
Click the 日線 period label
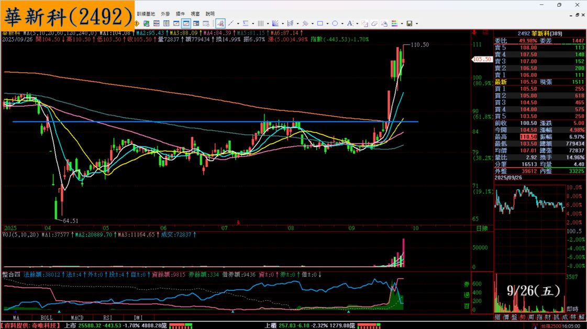click(481, 229)
